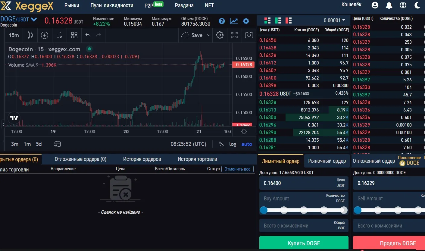The width and height of the screenshot is (425, 251).
Task: Toggle auto scale on chart
Action: [247, 144]
